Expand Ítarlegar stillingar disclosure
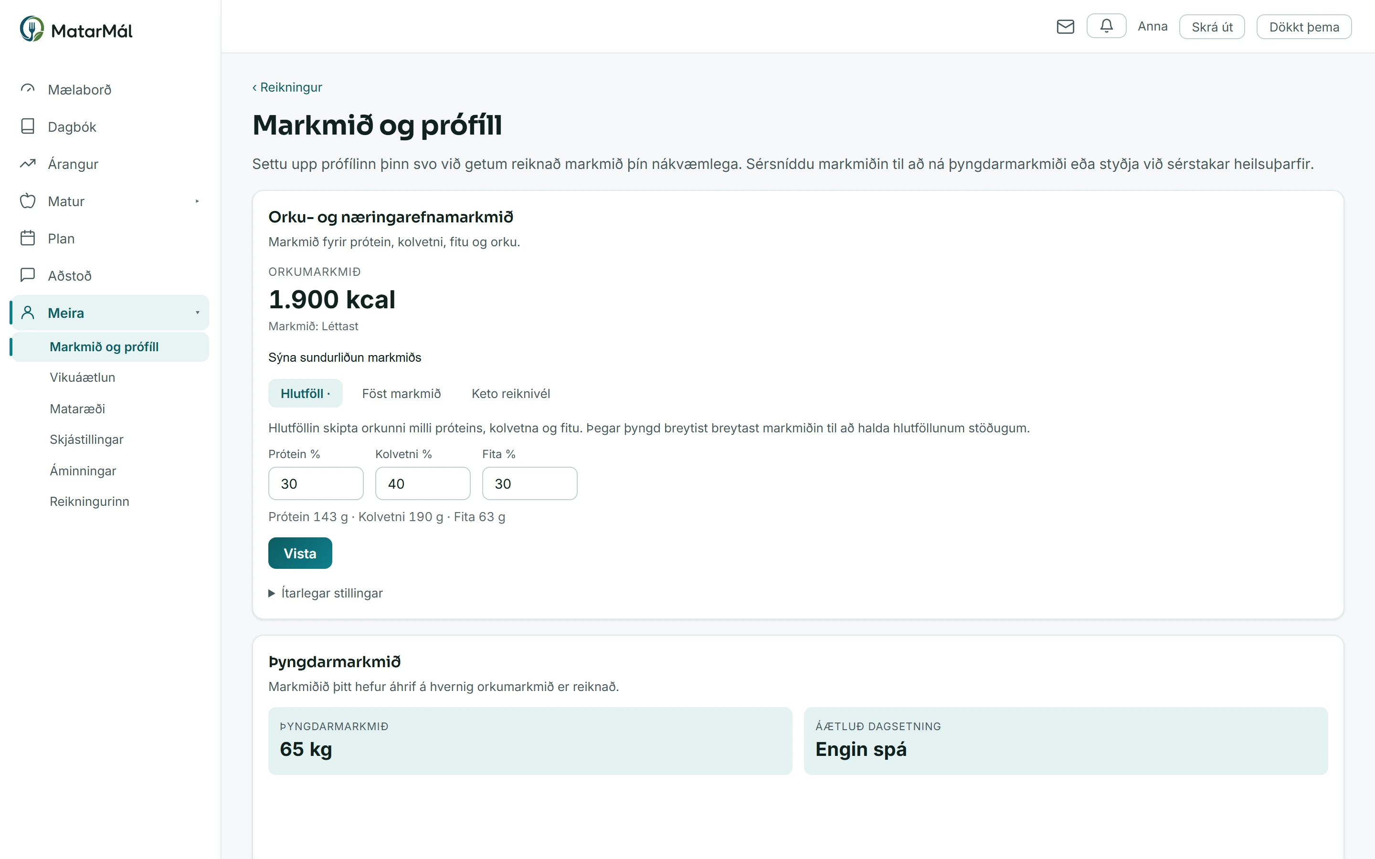The image size is (1375, 859). [x=326, y=593]
